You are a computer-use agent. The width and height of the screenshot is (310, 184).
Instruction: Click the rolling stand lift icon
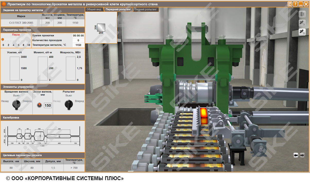coord(302,14)
